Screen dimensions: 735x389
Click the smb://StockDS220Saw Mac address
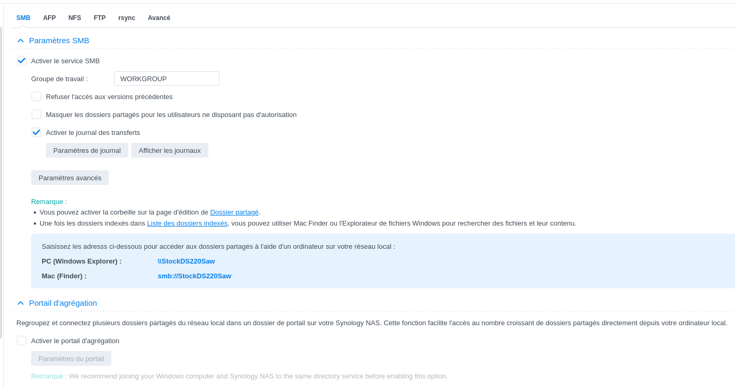pos(194,276)
